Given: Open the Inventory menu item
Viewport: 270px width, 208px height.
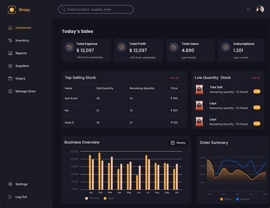Looking at the screenshot, I should (19, 40).
